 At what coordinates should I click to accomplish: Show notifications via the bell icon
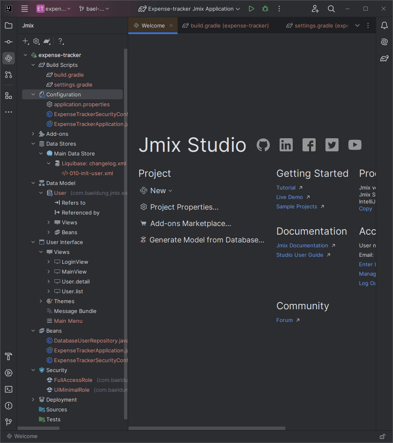384,25
